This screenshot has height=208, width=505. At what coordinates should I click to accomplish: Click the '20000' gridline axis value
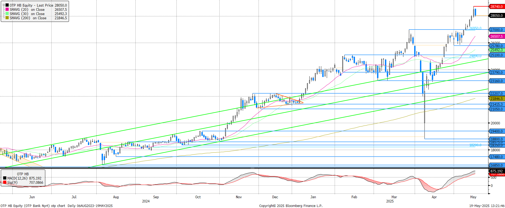pos(495,123)
